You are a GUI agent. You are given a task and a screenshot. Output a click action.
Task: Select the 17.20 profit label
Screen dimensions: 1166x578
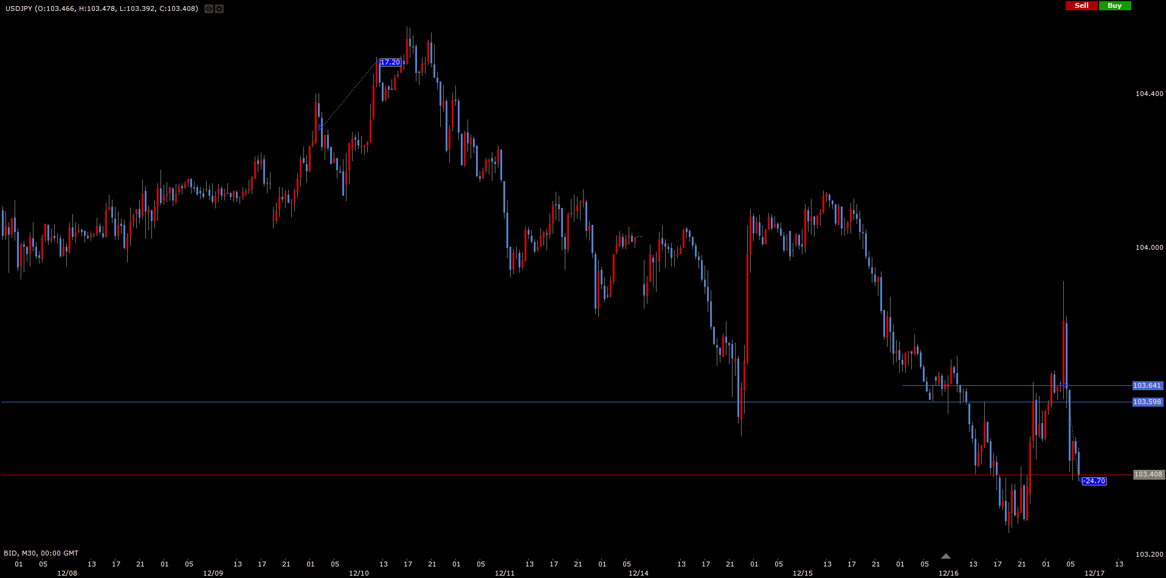point(390,63)
